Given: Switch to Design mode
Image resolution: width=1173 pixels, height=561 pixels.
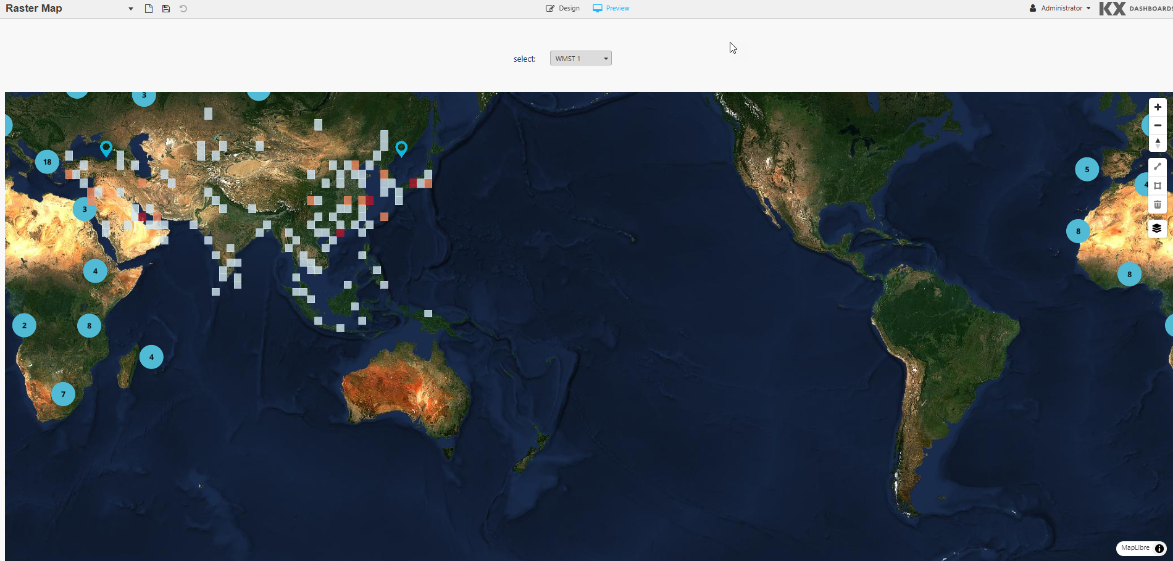Looking at the screenshot, I should point(563,9).
